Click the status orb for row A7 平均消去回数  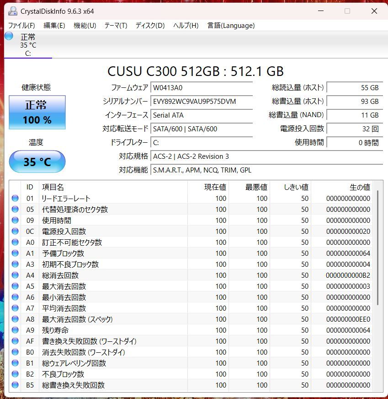(x=15, y=308)
